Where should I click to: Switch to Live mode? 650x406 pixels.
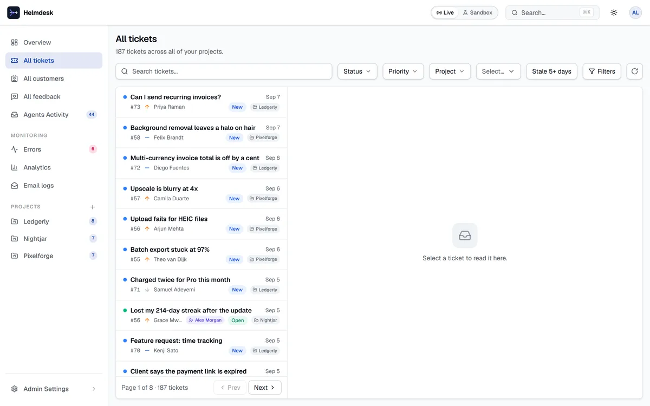click(x=445, y=12)
